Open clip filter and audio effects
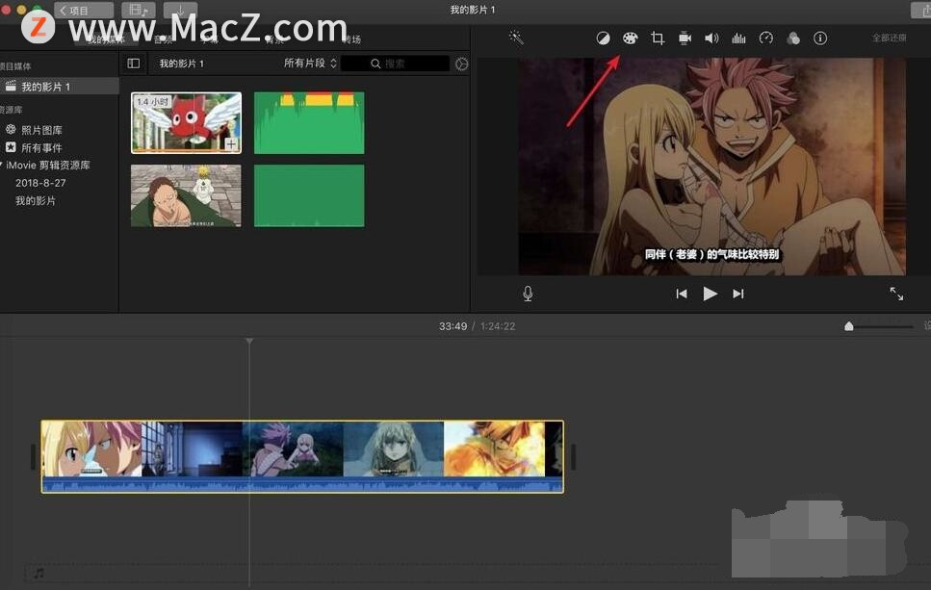Image resolution: width=931 pixels, height=590 pixels. click(793, 38)
